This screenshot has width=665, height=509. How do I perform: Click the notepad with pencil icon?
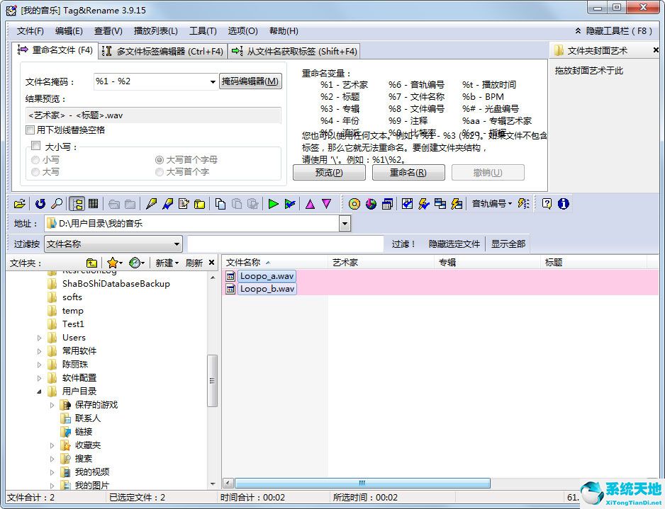pos(184,204)
